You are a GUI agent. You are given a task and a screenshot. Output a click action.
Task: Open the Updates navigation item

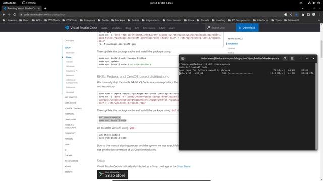tap(117, 28)
